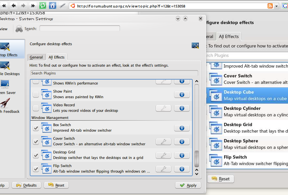Show info about Video Record effect

(182, 108)
